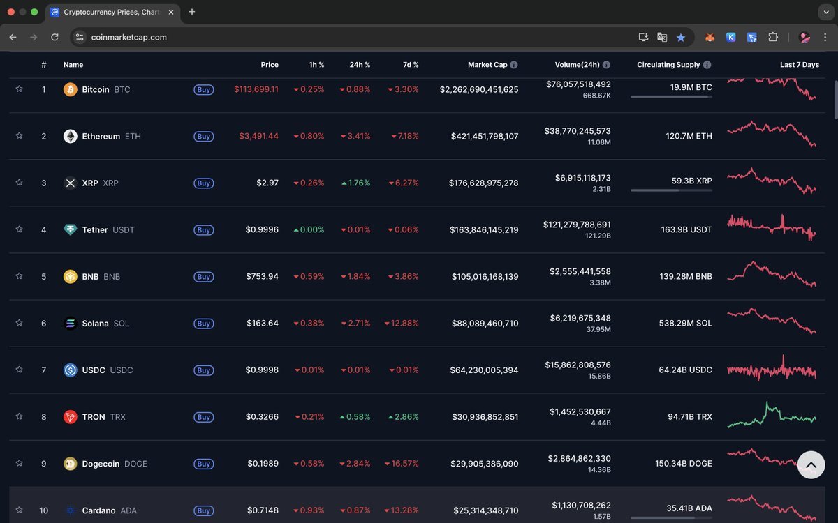Click Buy button for Dogecoin
The height and width of the screenshot is (523, 838).
point(203,463)
